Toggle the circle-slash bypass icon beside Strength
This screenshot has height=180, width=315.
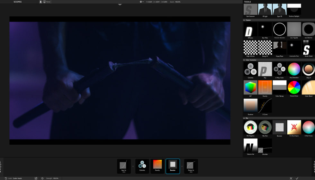(42, 178)
